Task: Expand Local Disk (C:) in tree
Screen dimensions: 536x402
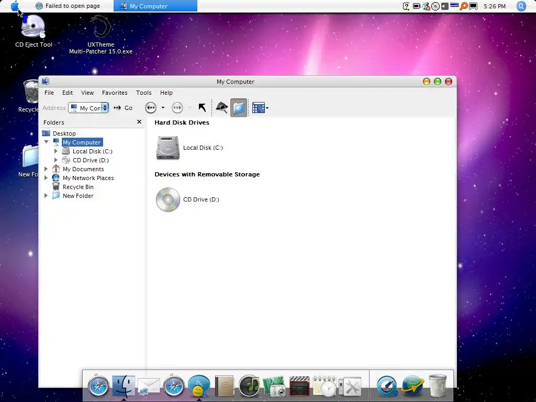Action: pyautogui.click(x=56, y=151)
